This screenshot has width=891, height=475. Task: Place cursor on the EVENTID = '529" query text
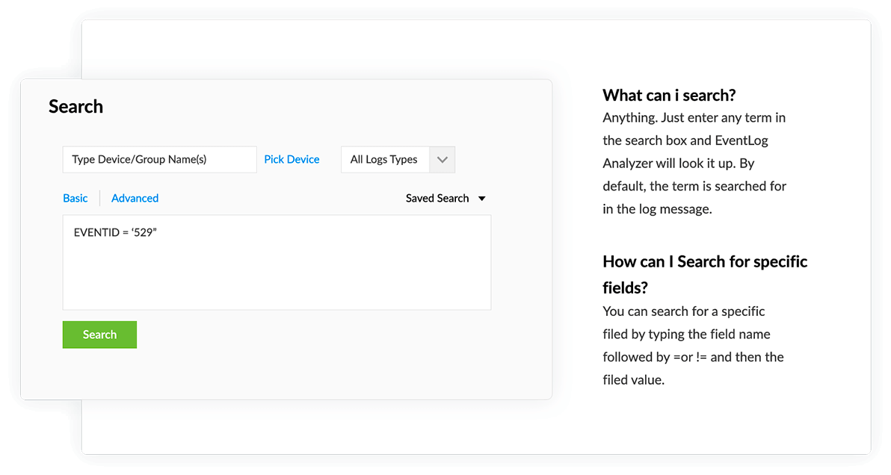(x=115, y=233)
